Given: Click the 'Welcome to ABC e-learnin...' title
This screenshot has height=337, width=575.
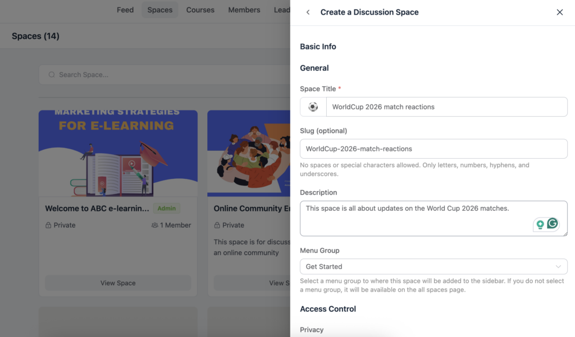Looking at the screenshot, I should [x=97, y=209].
